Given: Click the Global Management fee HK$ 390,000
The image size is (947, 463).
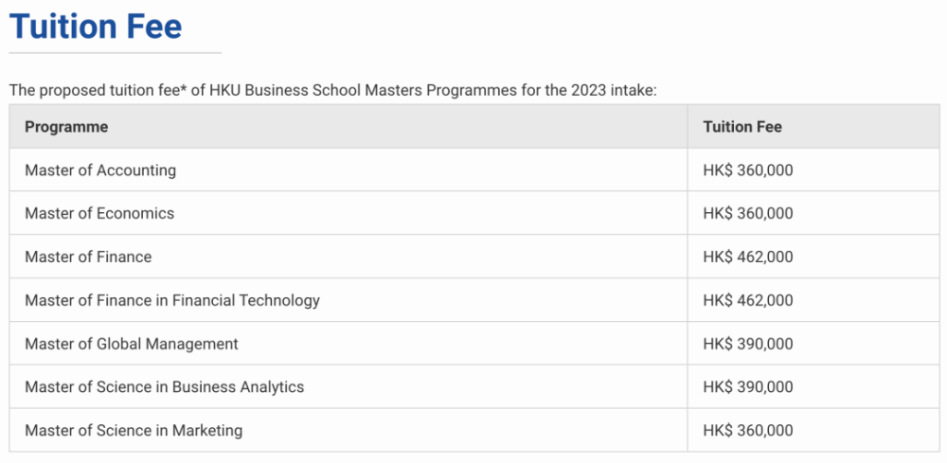Looking at the screenshot, I should [748, 344].
